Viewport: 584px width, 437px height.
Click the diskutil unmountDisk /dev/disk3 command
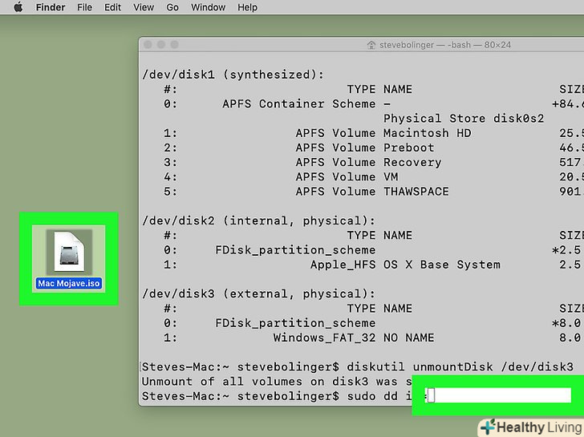[460, 366]
